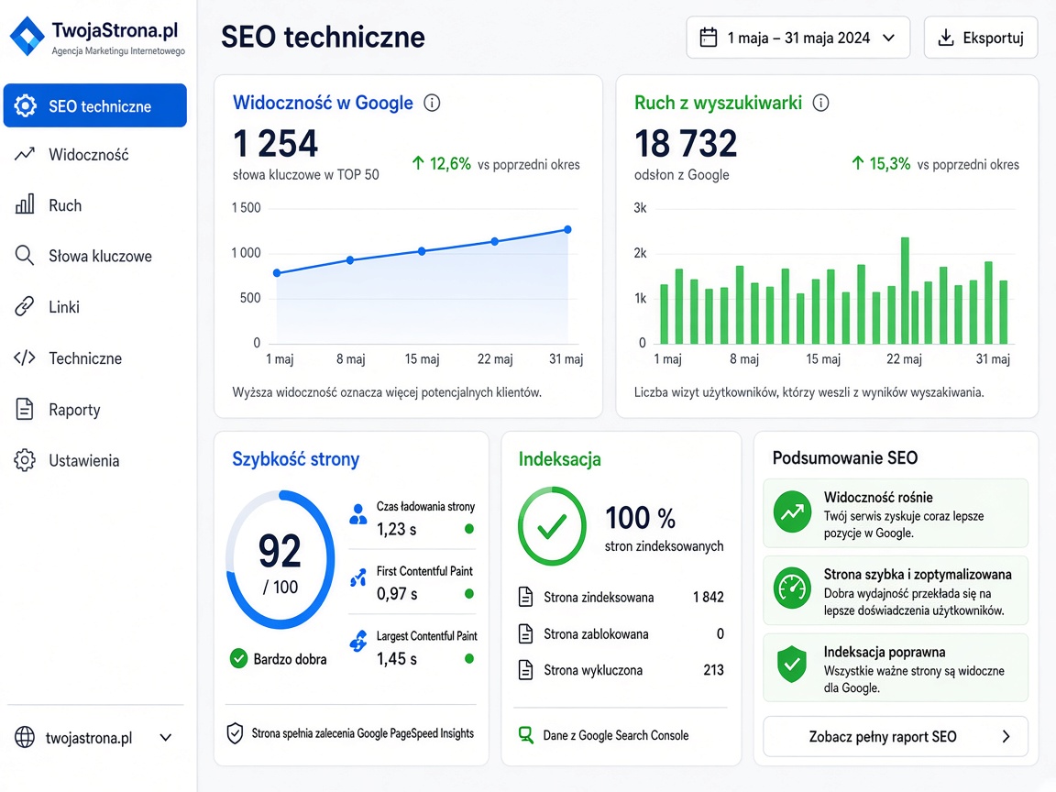Open the date range dropdown 1 maja – 31 maja 2024
Screen dimensions: 1056x792
(798, 37)
